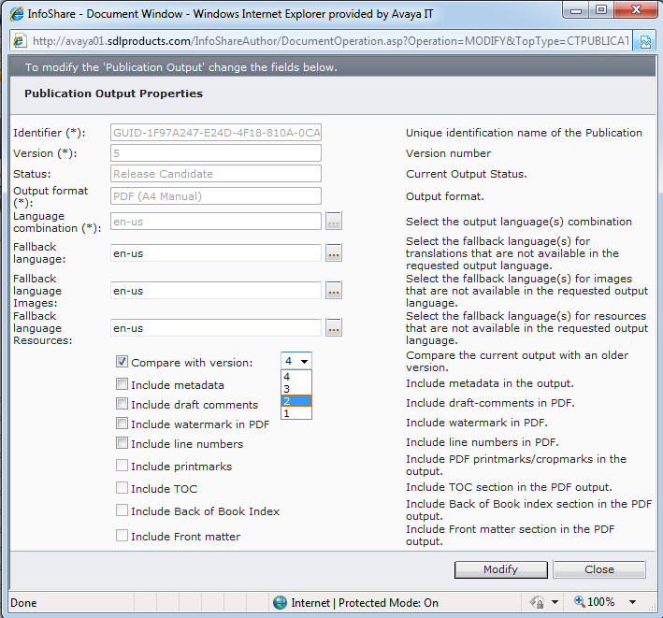Screen dimensions: 663x618
Task: Click the Output format PDF (A4 Manual) field
Action: point(216,196)
